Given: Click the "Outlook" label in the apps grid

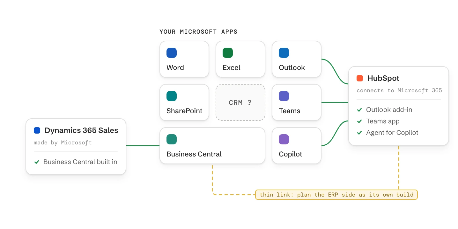Looking at the screenshot, I should (x=292, y=67).
